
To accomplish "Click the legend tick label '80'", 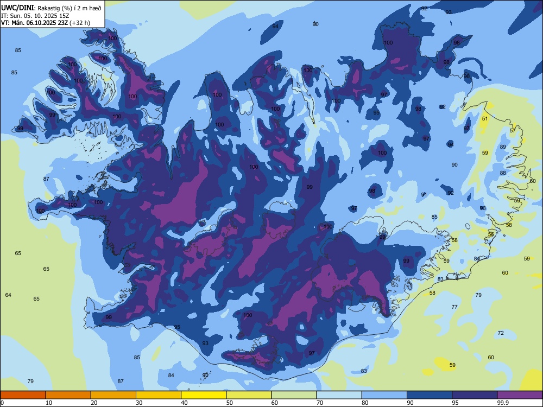I will 365,403.
